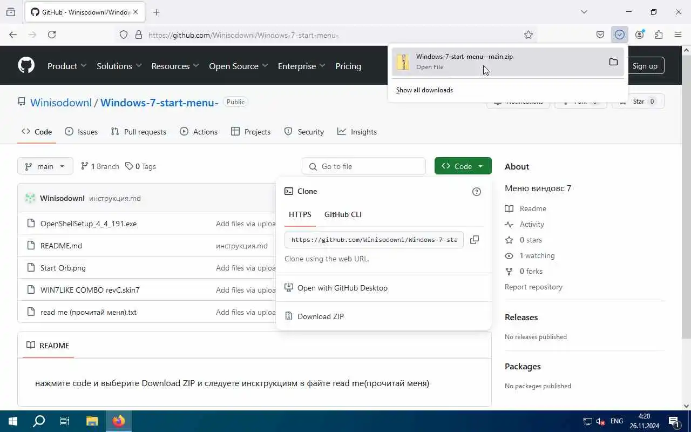Click Winisodownl avatar in commit row
This screenshot has height=432, width=691.
[x=30, y=198]
